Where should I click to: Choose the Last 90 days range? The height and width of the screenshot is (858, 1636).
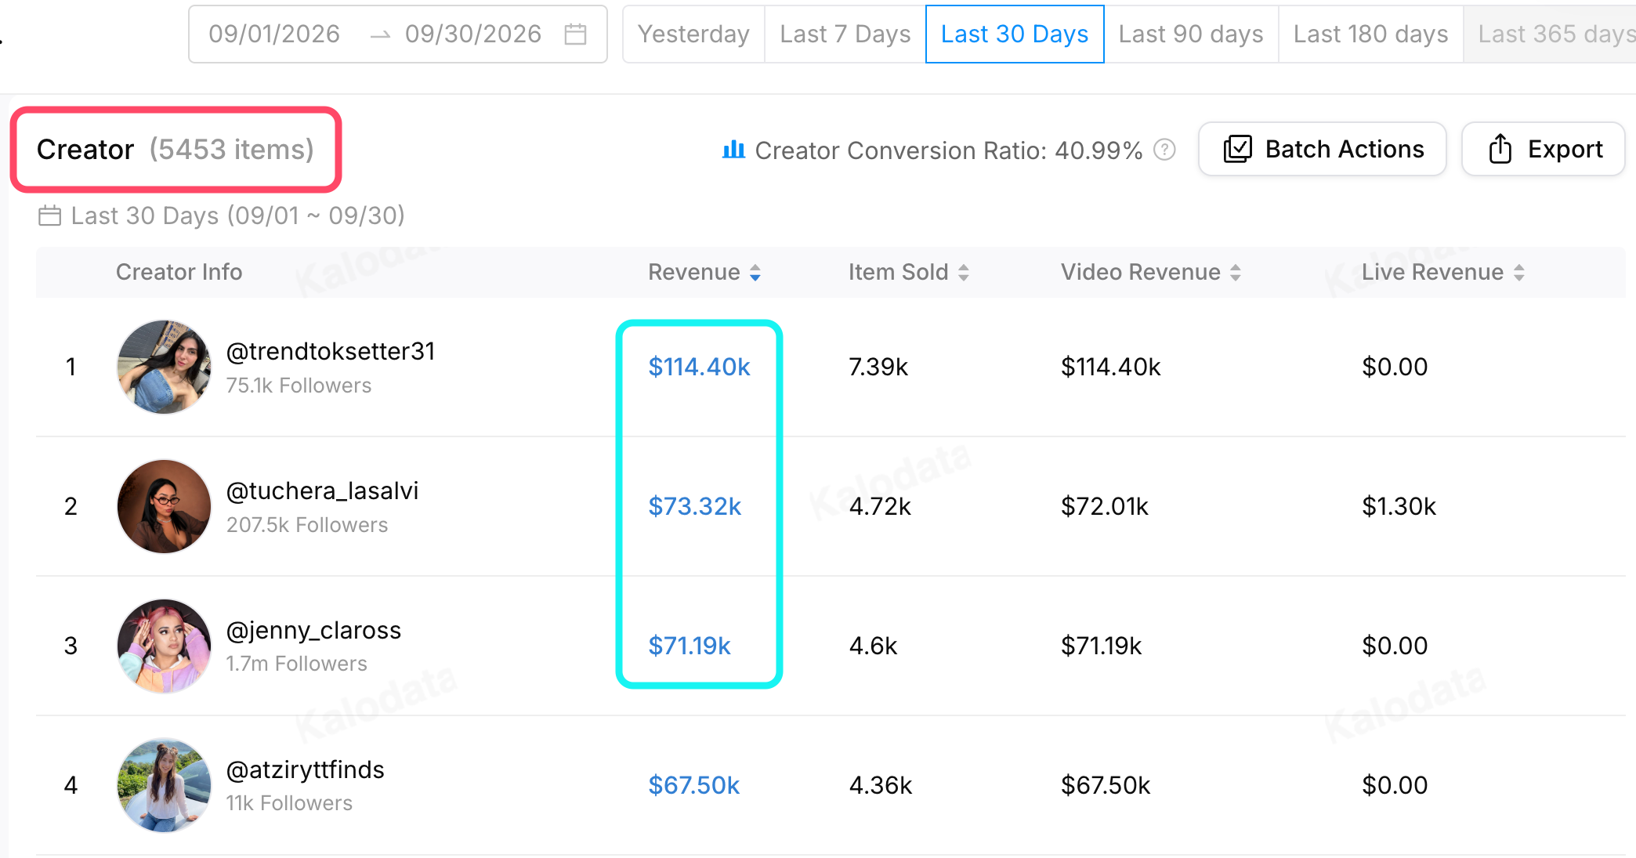tap(1191, 34)
